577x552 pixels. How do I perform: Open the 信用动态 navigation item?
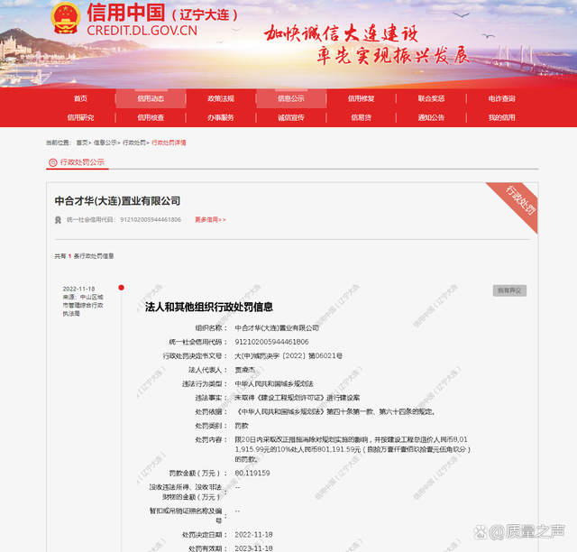coord(151,98)
